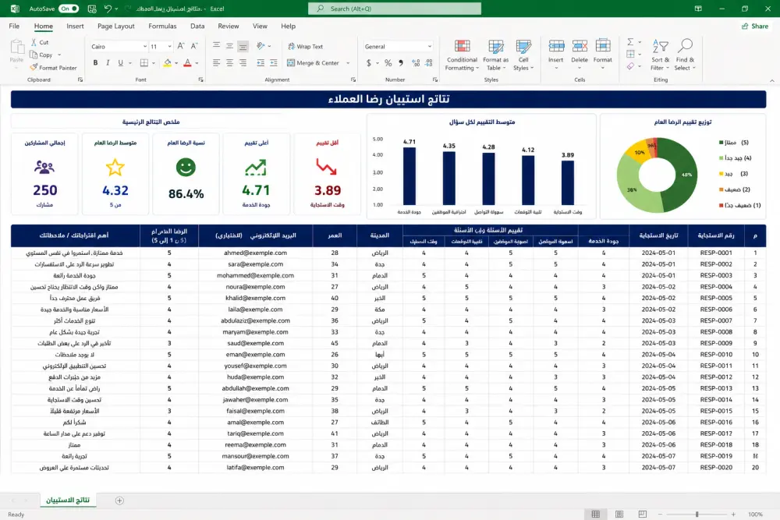Click the Decrease Decimal icon
The image size is (780, 520).
(x=429, y=62)
